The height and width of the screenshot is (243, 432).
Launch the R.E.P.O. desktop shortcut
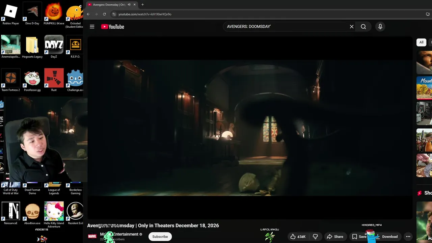[75, 47]
